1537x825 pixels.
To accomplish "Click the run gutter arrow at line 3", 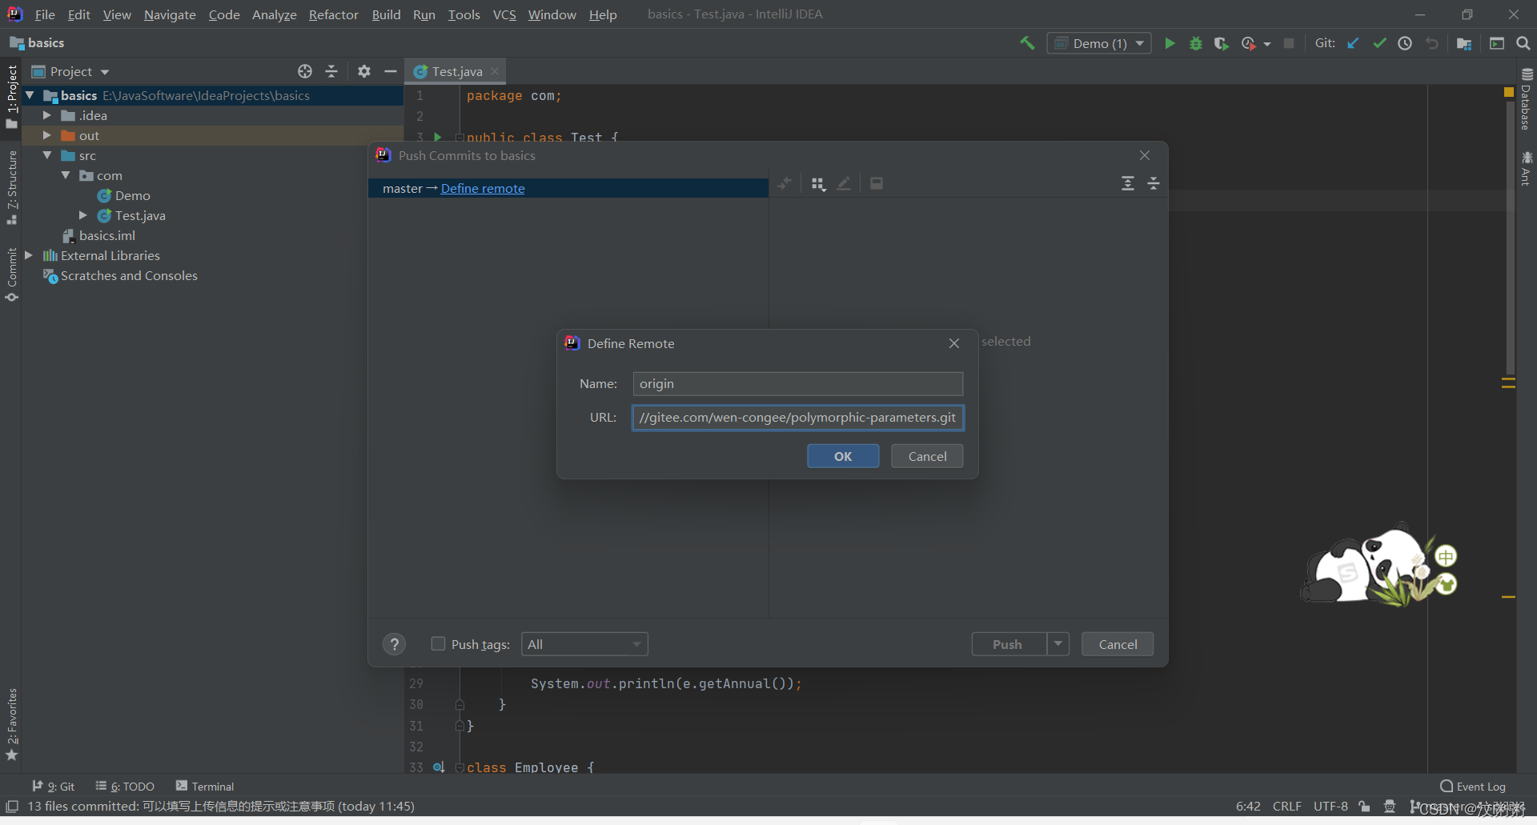I will tap(438, 137).
